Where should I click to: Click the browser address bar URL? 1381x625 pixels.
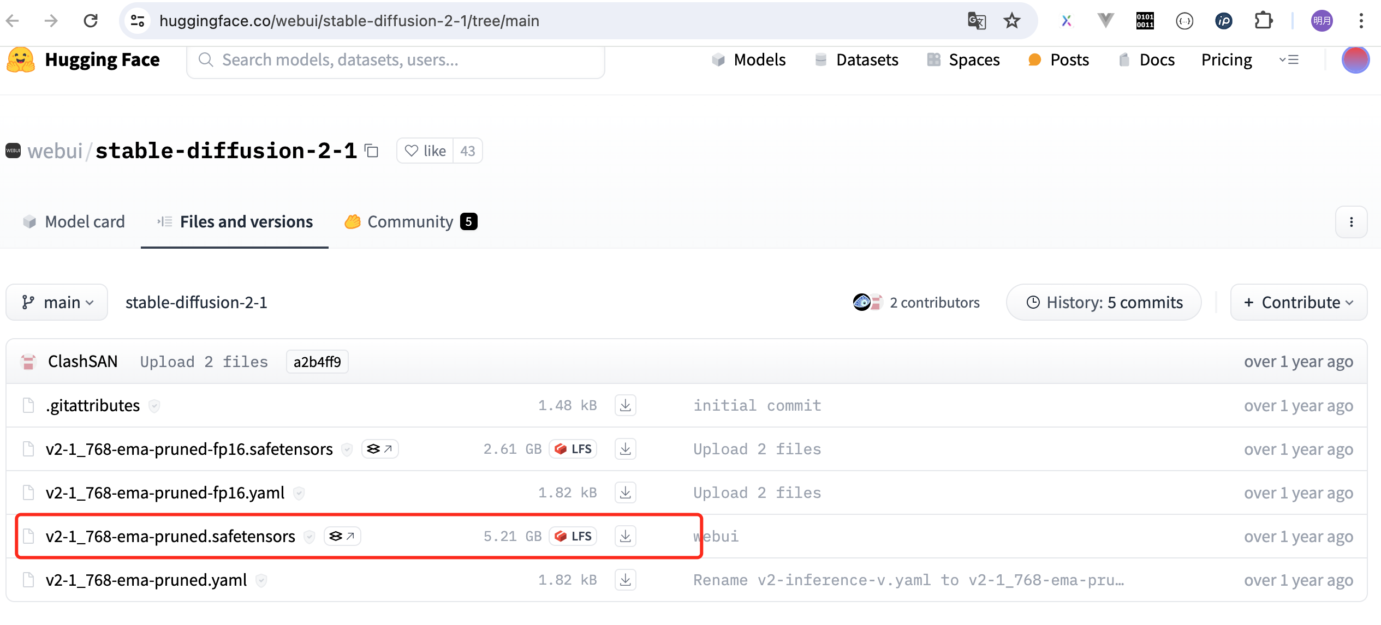tap(349, 21)
